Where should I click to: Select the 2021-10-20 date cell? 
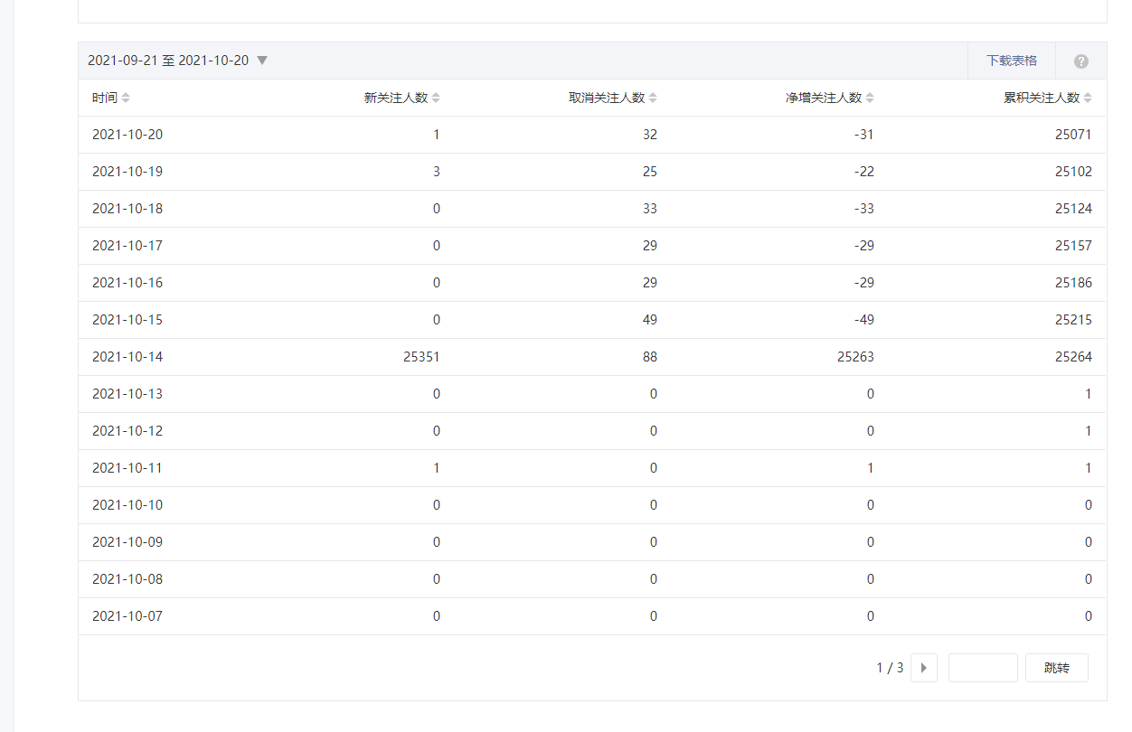click(127, 135)
